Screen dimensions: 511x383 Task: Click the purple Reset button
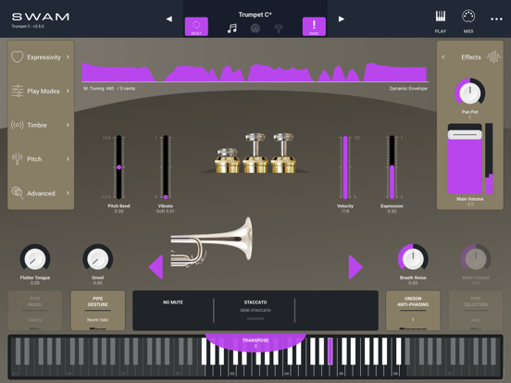pyautogui.click(x=196, y=27)
